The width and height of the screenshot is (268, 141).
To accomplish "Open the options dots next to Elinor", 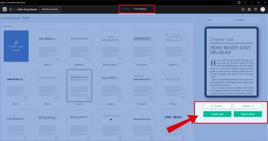I will click(51, 104).
